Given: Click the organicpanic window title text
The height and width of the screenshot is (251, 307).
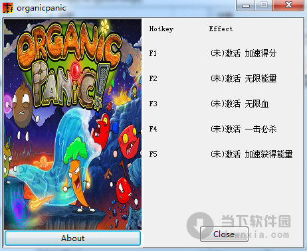Looking at the screenshot, I should coord(41,8).
